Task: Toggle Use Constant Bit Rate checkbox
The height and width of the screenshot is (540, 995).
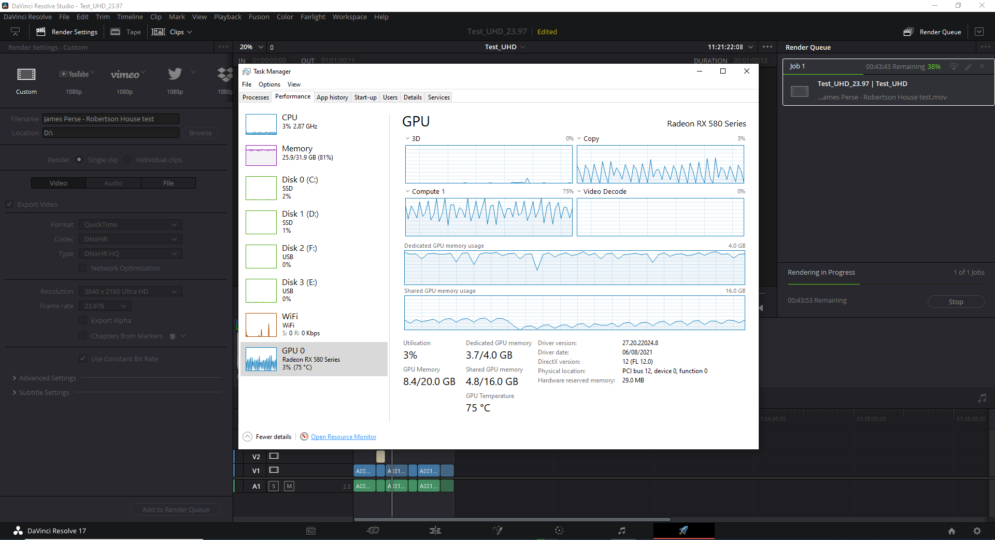Action: pos(83,359)
